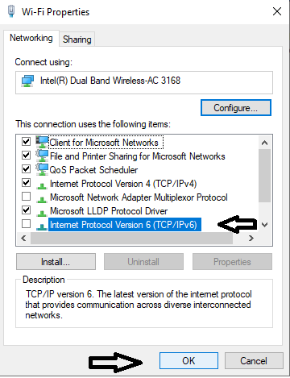Click the Multiplexor Protocol network icon
Screen dimensions: 290x378
coord(42,199)
